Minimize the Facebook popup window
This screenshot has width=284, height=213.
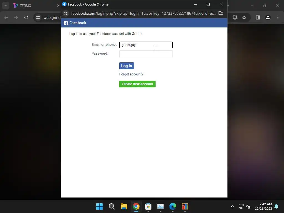click(x=196, y=4)
